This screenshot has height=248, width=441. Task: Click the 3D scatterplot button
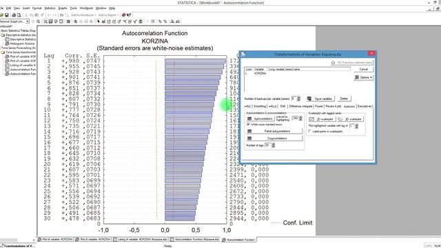(x=351, y=119)
